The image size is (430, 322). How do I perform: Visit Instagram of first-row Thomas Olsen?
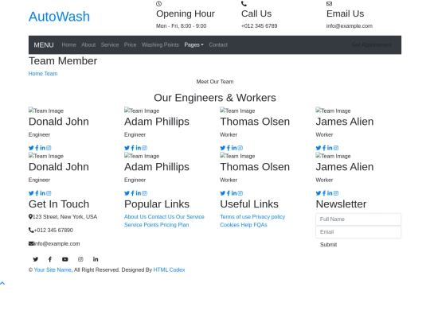point(240,148)
